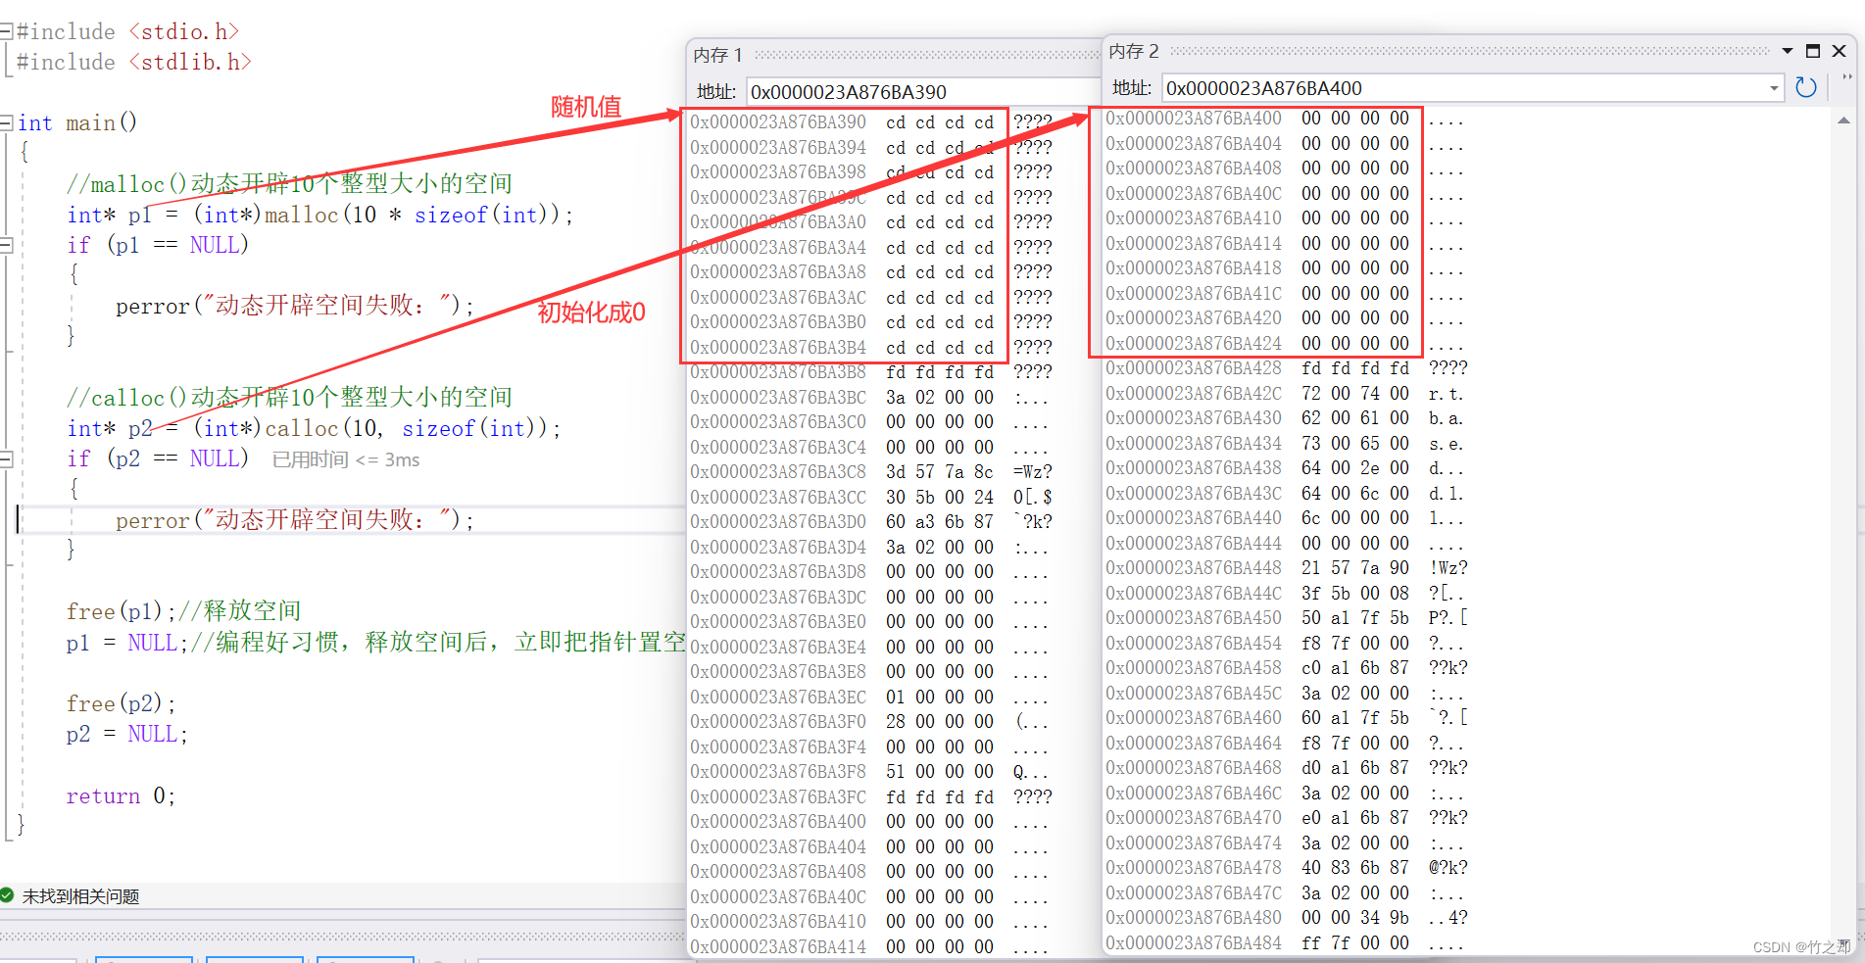This screenshot has height=963, width=1865.
Task: Collapse the include directives region
Action: click(x=5, y=30)
